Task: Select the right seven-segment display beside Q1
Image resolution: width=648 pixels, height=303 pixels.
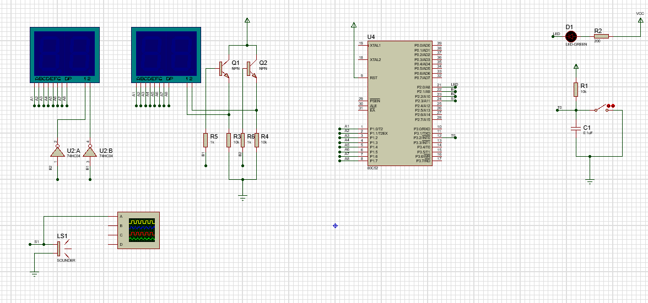Action: tap(166, 55)
